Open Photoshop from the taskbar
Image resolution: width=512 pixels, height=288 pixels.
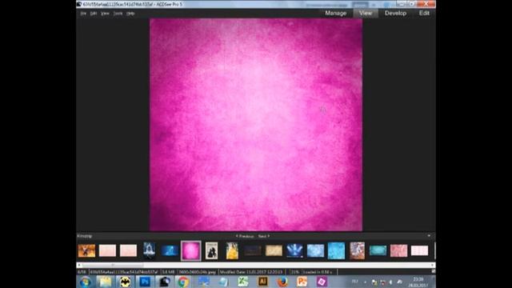pyautogui.click(x=145, y=282)
